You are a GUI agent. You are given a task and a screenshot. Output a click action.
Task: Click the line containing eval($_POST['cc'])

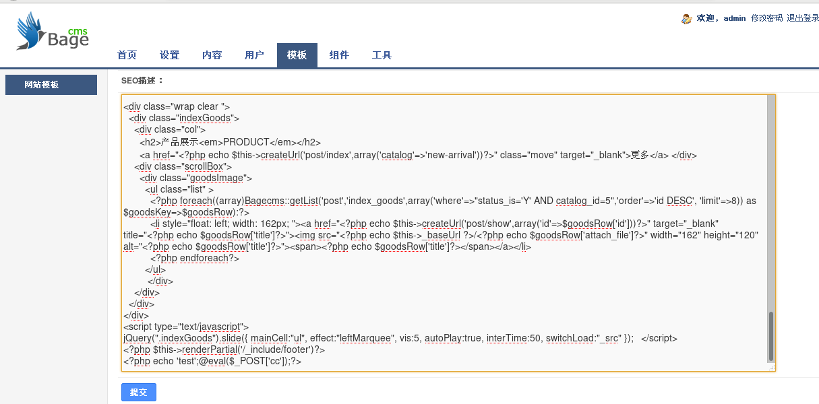click(212, 361)
